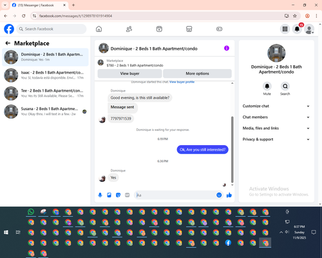Open WhatsApp from the taskbar
The image size is (322, 258).
coord(31,212)
